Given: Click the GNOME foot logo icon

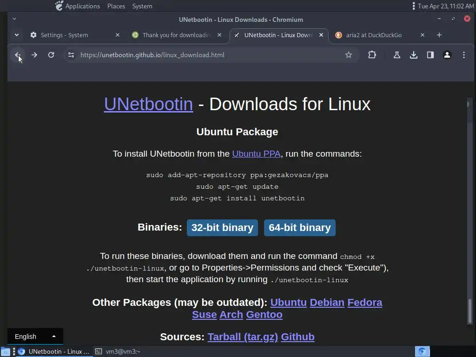Looking at the screenshot, I should [59, 6].
